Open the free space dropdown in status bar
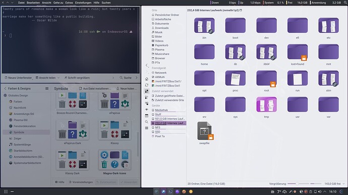This screenshot has width=348, height=195. [344, 184]
